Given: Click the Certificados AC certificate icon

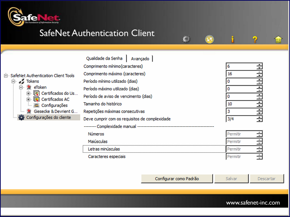Looking at the screenshot, I should tap(37, 99).
